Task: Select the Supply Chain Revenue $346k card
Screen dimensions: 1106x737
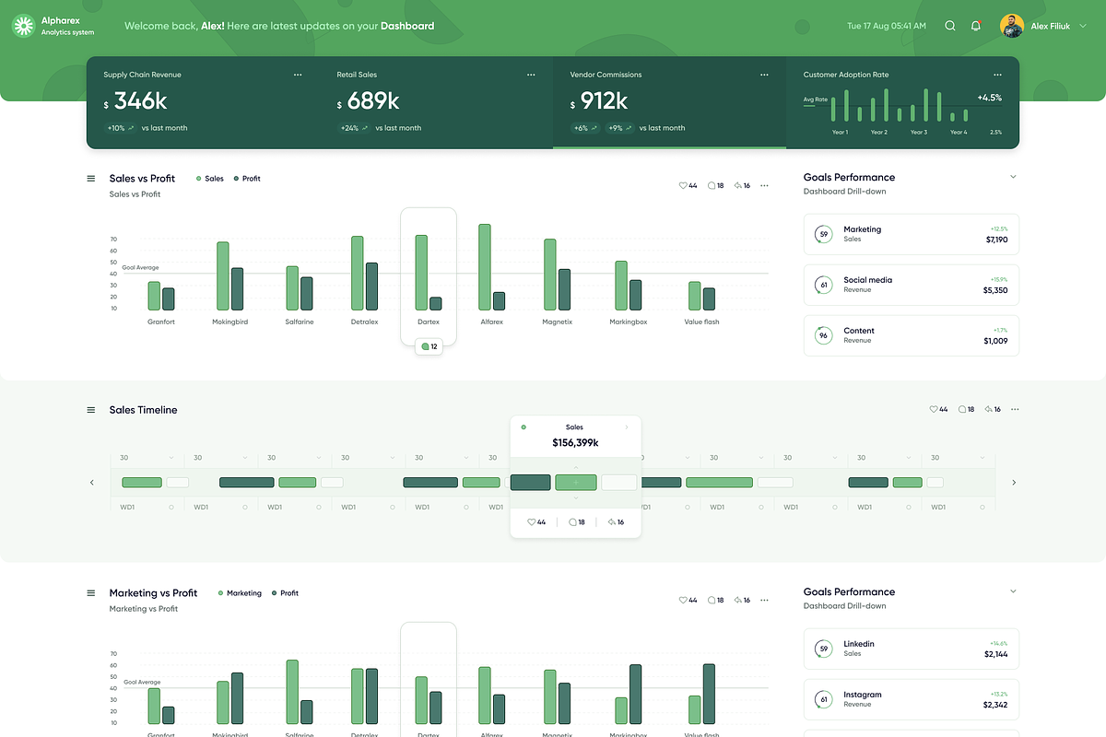Action: pyautogui.click(x=203, y=102)
